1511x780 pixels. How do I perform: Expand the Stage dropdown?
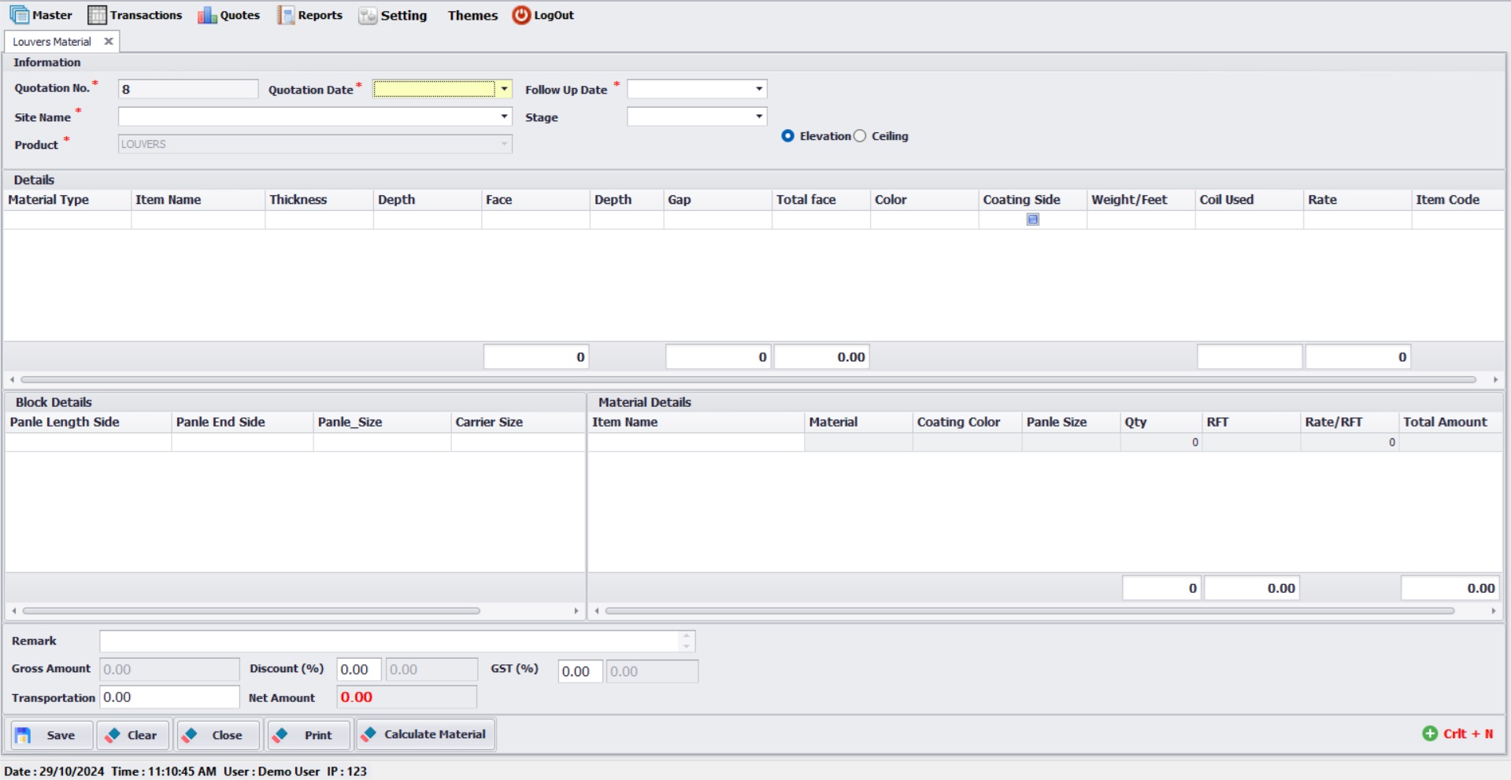(759, 116)
